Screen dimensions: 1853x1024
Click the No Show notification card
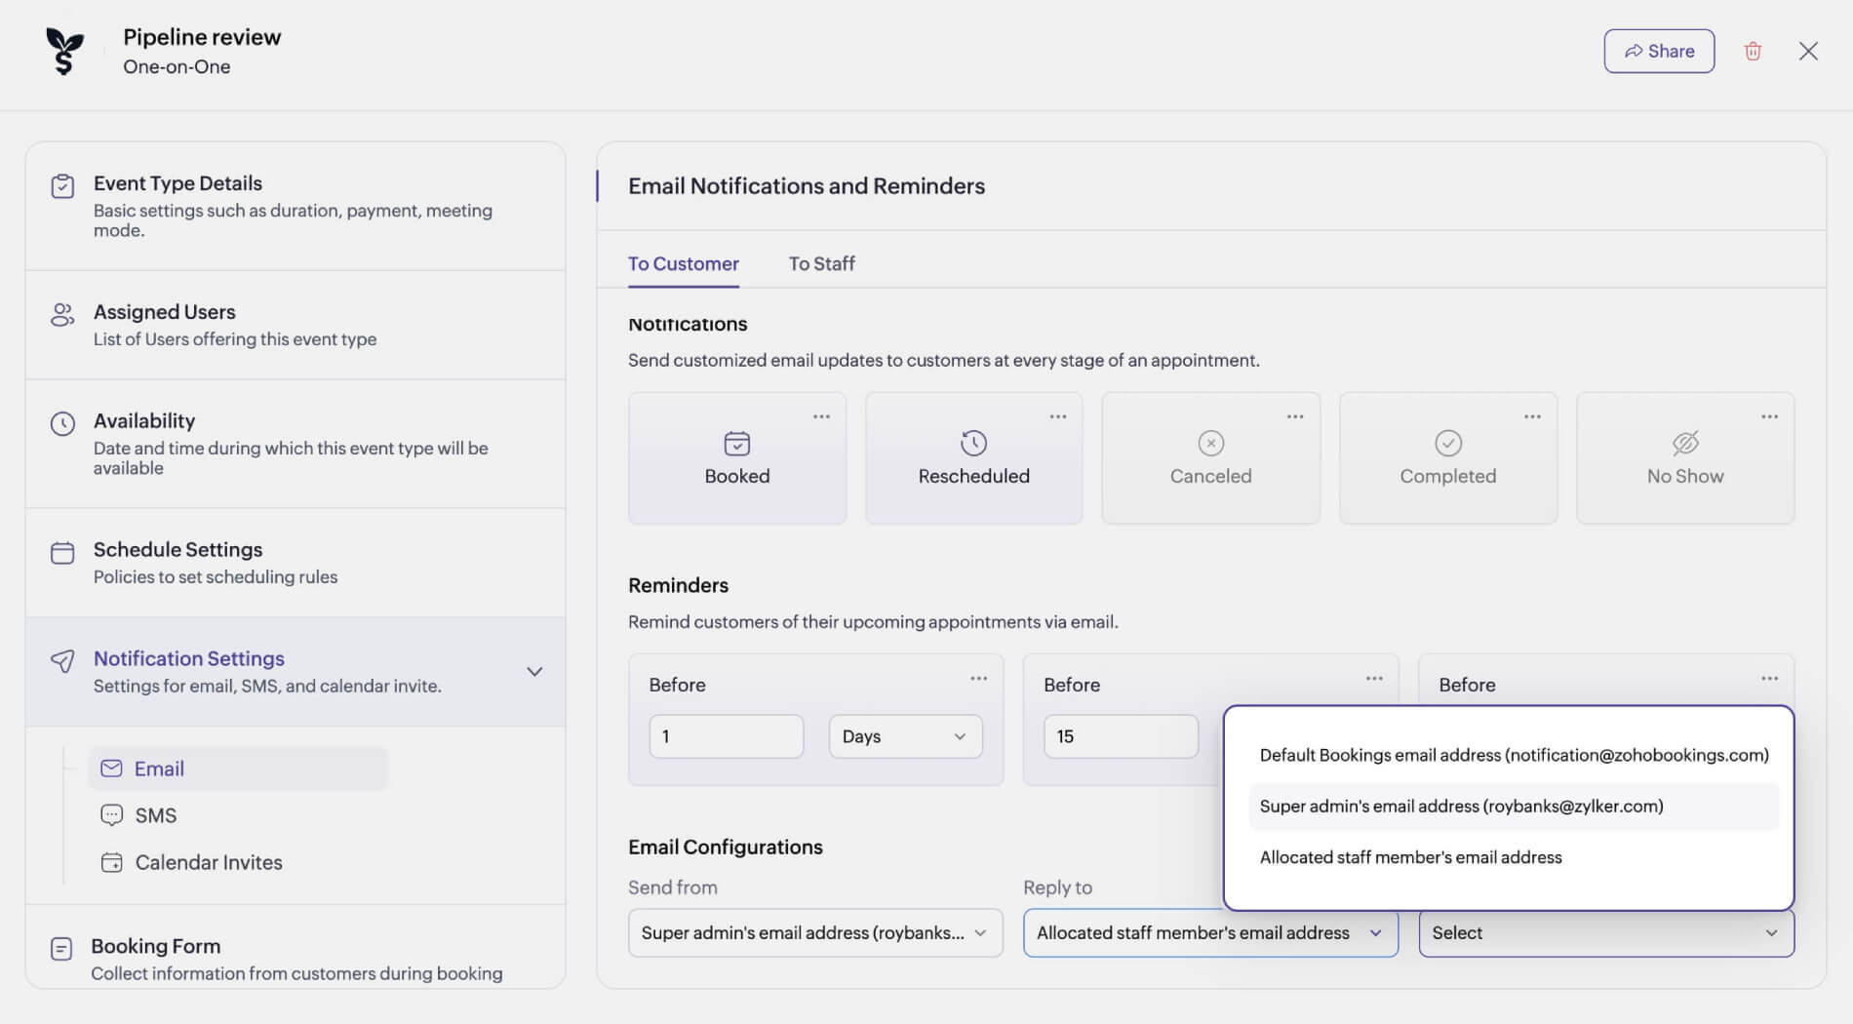[1684, 459]
